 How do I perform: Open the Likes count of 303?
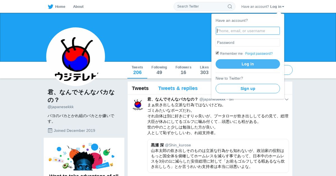[204, 70]
